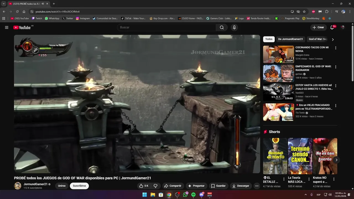Open YouTube notifications bell
The image size is (354, 199).
[332, 27]
